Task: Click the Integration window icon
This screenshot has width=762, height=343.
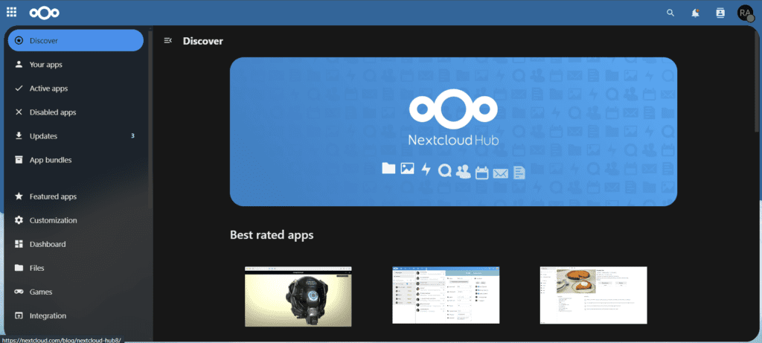Action: pyautogui.click(x=19, y=315)
